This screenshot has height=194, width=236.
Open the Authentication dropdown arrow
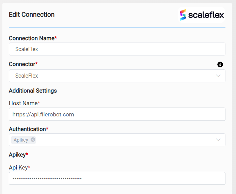(218, 140)
